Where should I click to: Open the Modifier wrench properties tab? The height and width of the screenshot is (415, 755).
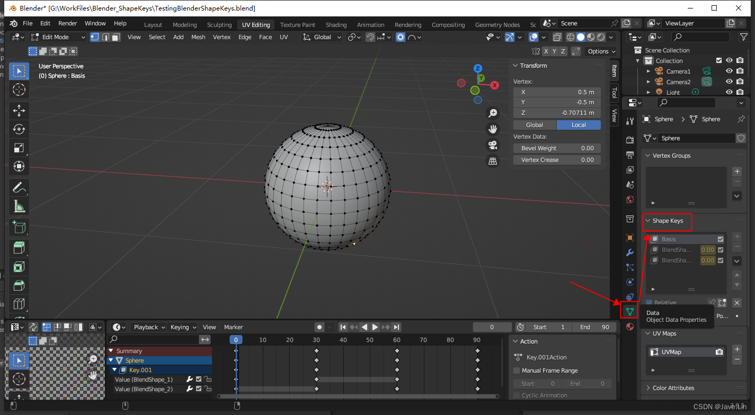click(x=630, y=252)
